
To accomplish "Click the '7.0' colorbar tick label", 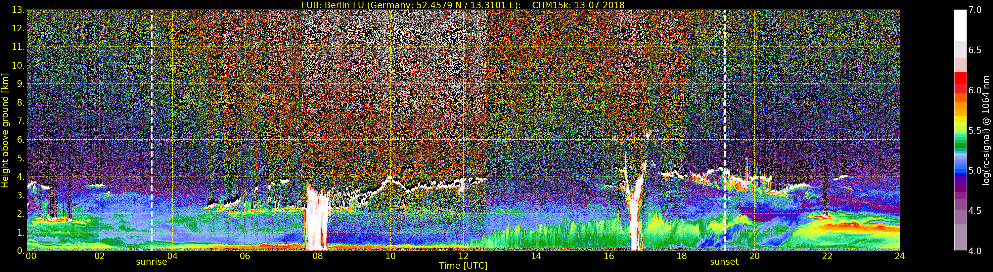I will (975, 10).
